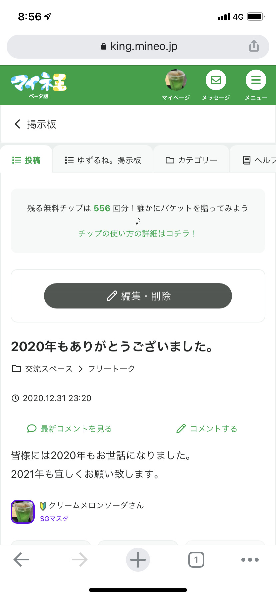Switch to ゆずるね。掲示板 tab

(x=103, y=160)
